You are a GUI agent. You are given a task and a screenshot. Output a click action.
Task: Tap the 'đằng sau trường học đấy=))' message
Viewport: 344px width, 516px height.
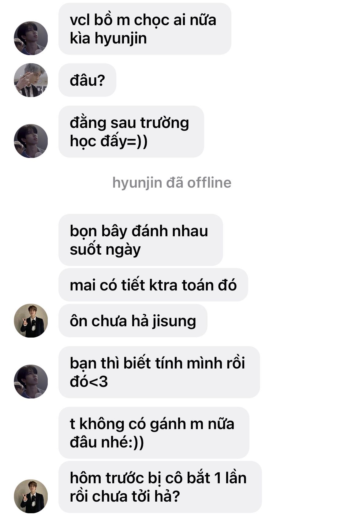131,132
